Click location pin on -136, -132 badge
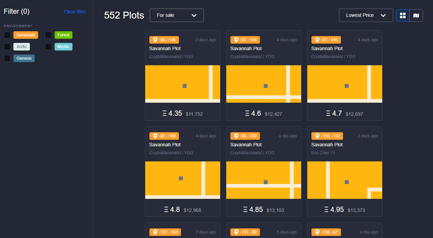The image size is (433, 238). pos(317,136)
